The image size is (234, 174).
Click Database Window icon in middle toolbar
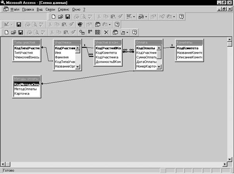[98, 24]
